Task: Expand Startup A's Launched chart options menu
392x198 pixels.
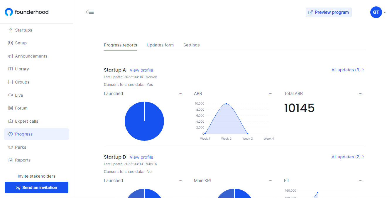Action: (180, 93)
